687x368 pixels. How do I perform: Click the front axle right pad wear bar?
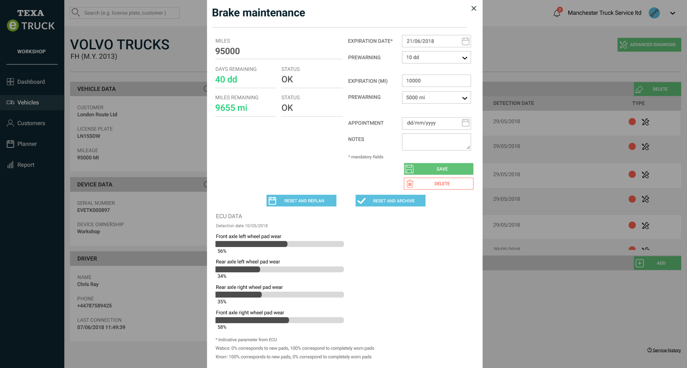coord(279,320)
